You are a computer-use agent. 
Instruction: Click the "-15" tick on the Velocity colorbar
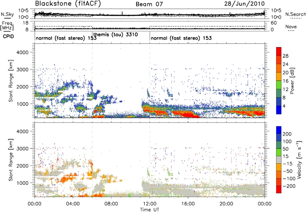288,163
